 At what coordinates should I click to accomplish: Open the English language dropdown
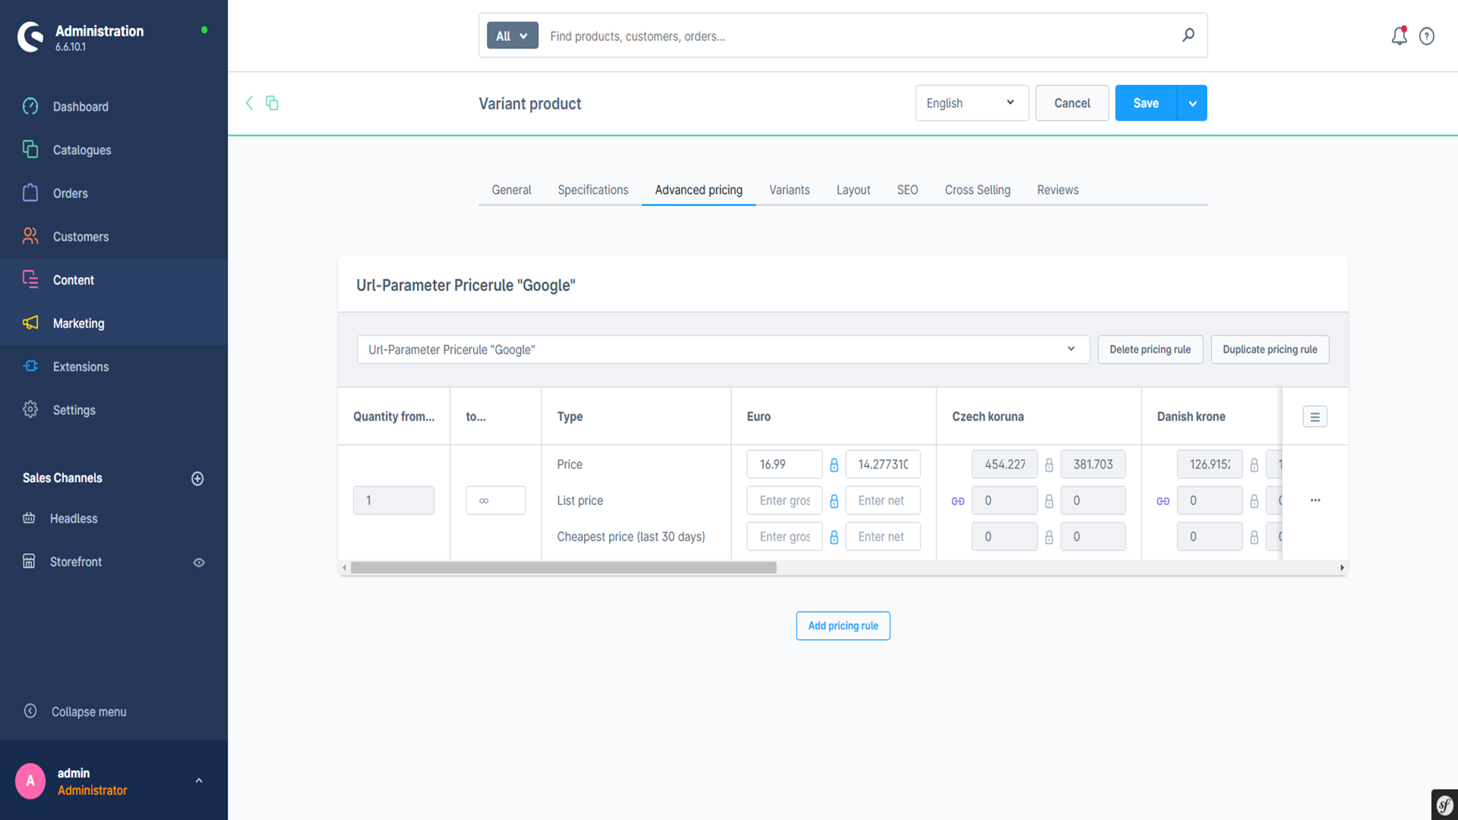coord(972,103)
